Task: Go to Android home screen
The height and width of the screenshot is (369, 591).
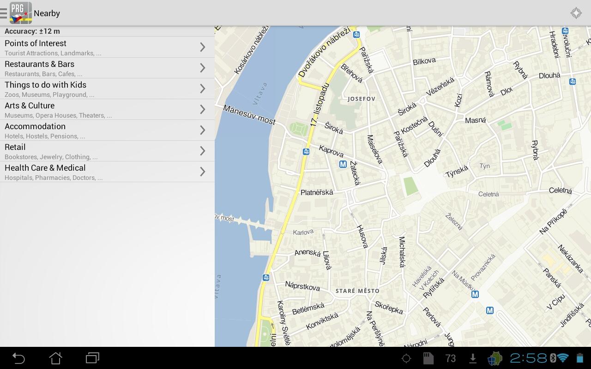Action: click(56, 358)
